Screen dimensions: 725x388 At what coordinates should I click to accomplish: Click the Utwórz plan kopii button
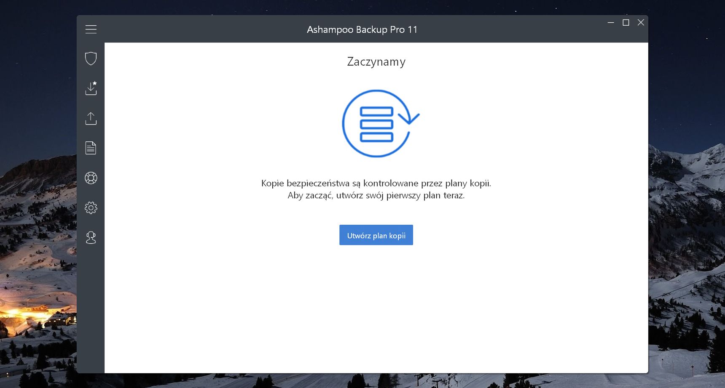[376, 235]
